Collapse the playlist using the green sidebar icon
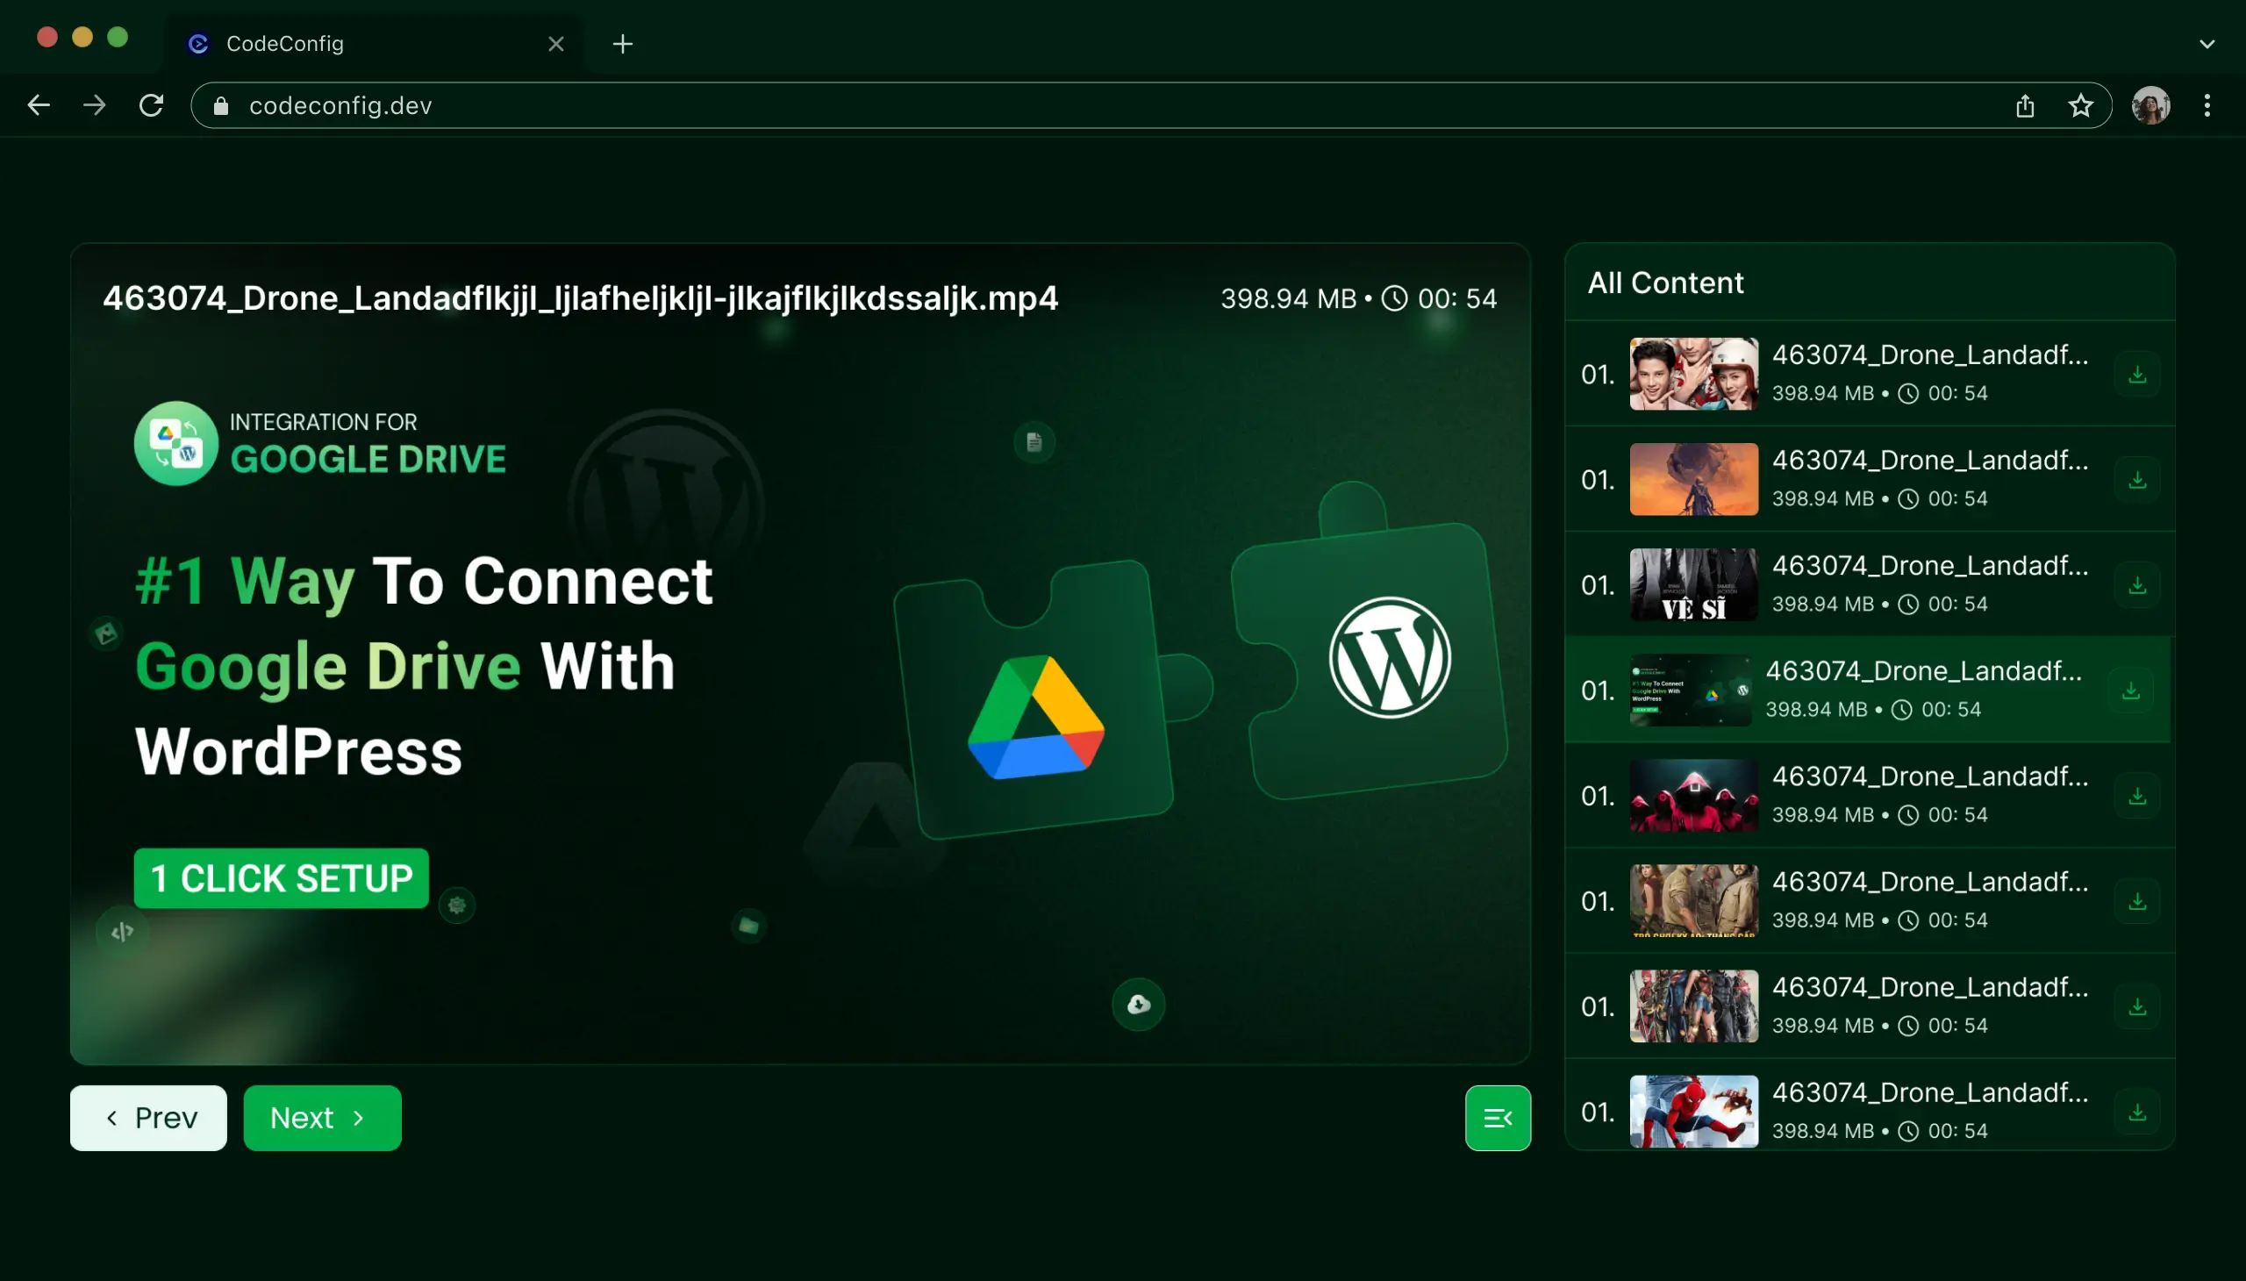The width and height of the screenshot is (2246, 1281). pos(1497,1117)
